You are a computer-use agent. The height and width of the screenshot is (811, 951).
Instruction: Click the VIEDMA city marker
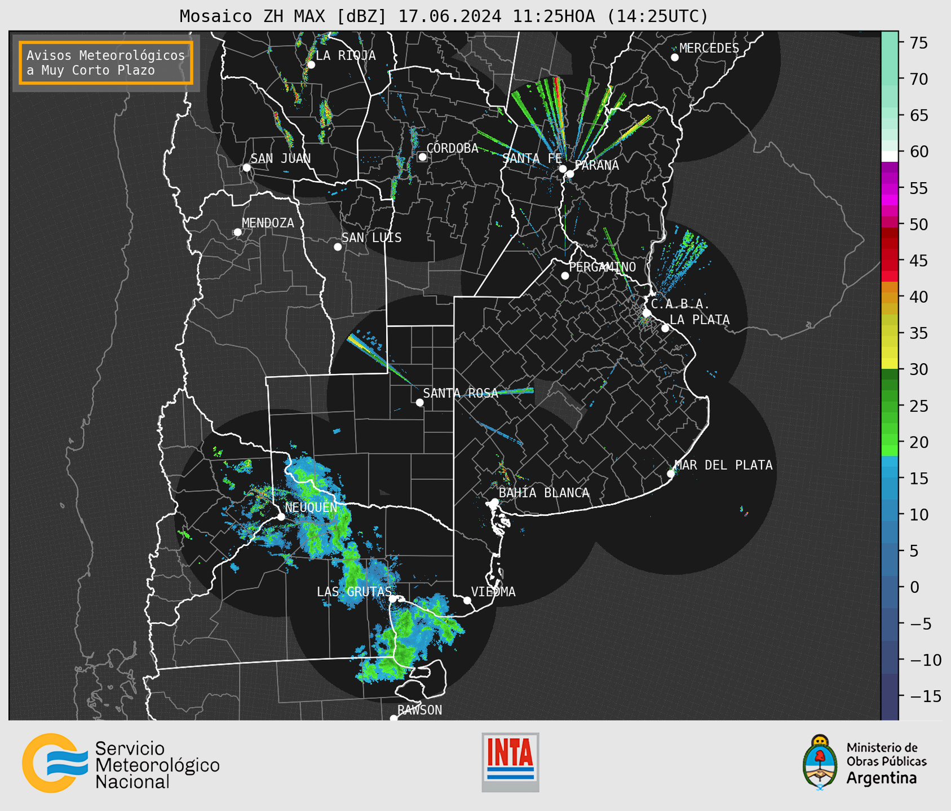point(467,600)
